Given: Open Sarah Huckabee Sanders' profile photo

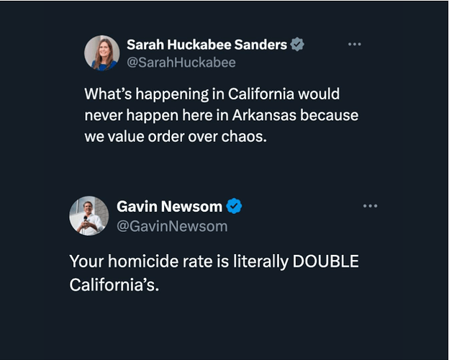Looking at the screenshot, I should [102, 53].
